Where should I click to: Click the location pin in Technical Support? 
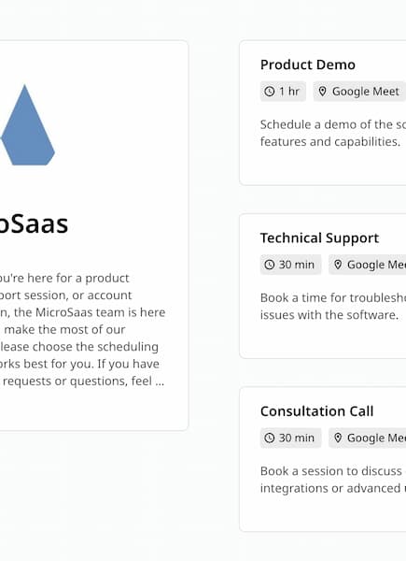(338, 265)
